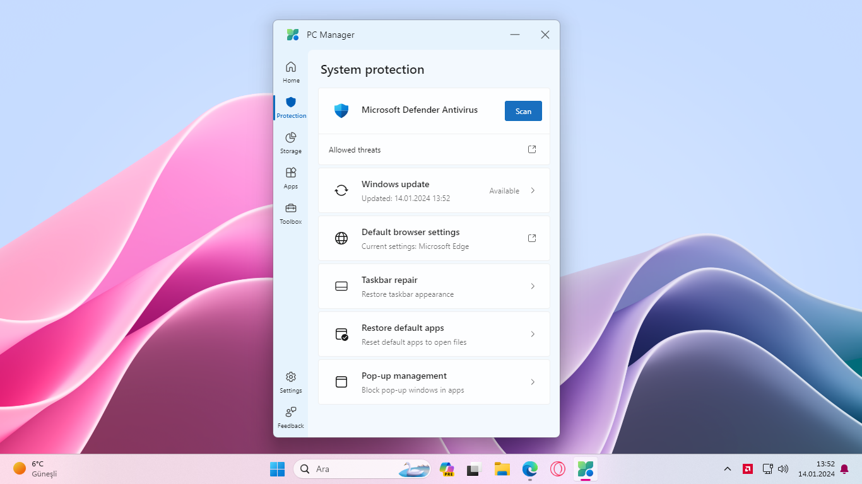
Task: Click "Restore taskbar appearance" text
Action: point(408,294)
